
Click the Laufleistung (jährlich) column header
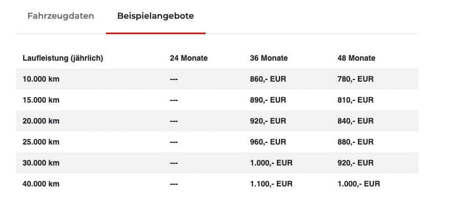63,58
